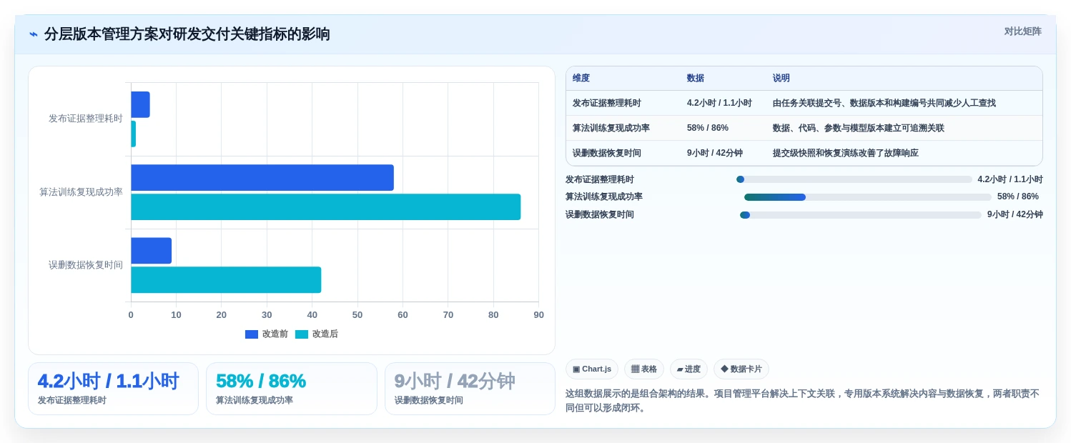Click the 说明 table column header
Screen dimensions: 1071x443
[x=781, y=79]
